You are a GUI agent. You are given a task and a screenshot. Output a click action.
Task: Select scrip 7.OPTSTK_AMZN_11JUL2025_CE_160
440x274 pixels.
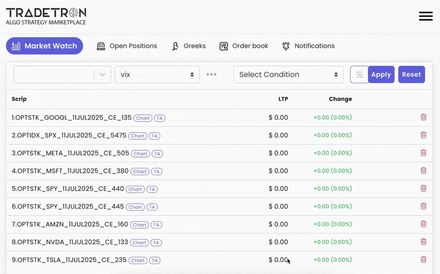(70, 225)
